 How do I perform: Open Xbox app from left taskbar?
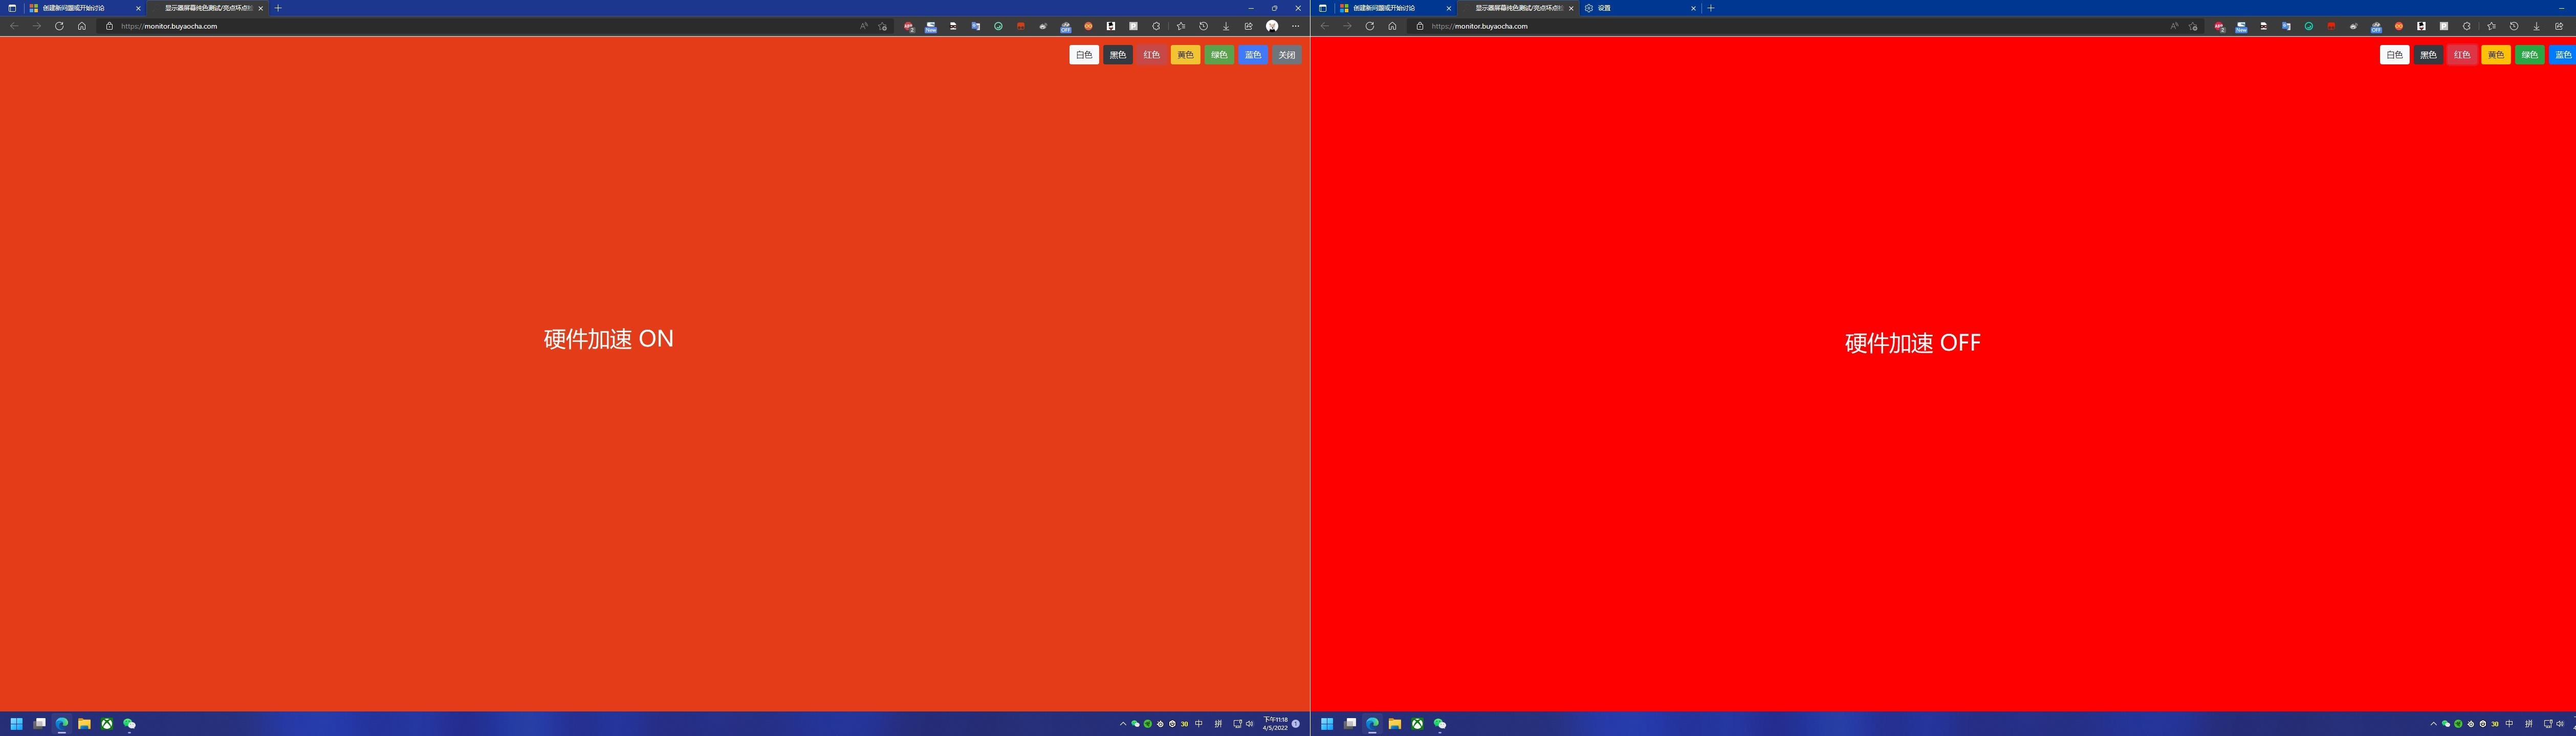[107, 723]
